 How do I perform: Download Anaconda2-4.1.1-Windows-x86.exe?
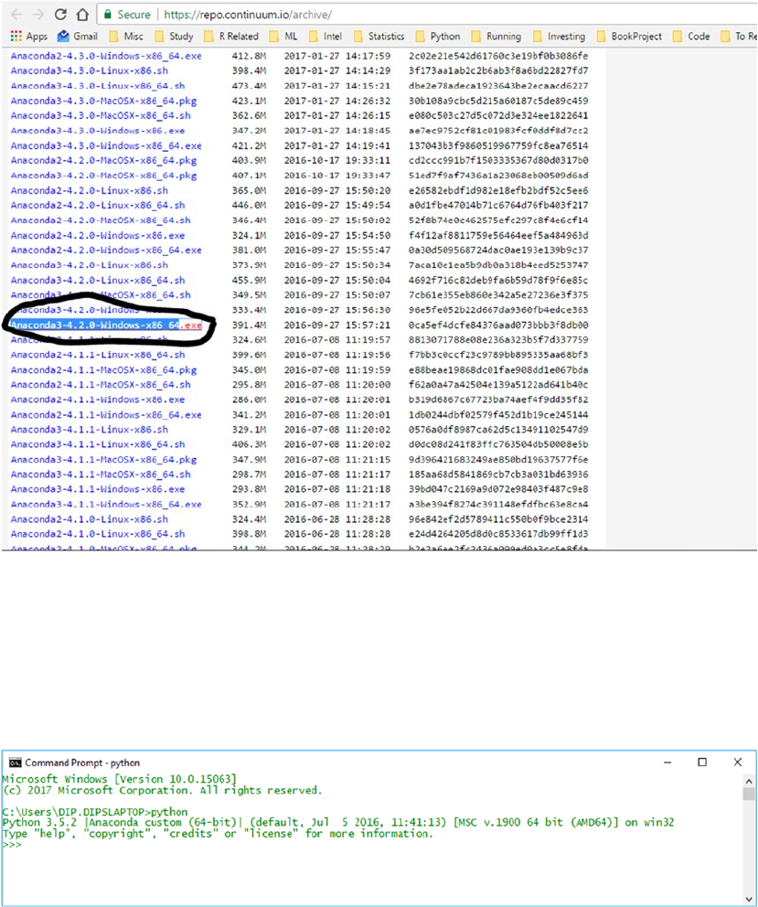[98, 400]
